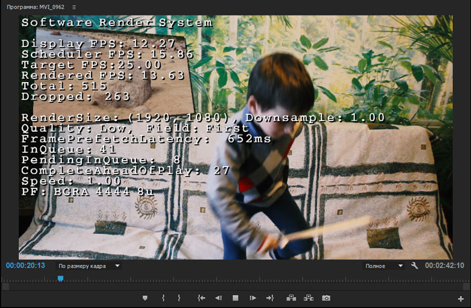Go to the Out point

point(270,298)
